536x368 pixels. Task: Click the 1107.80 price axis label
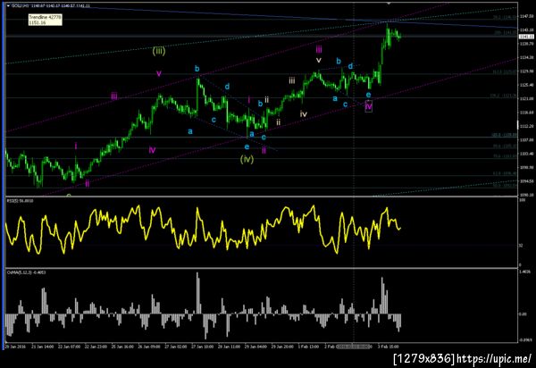[526, 139]
